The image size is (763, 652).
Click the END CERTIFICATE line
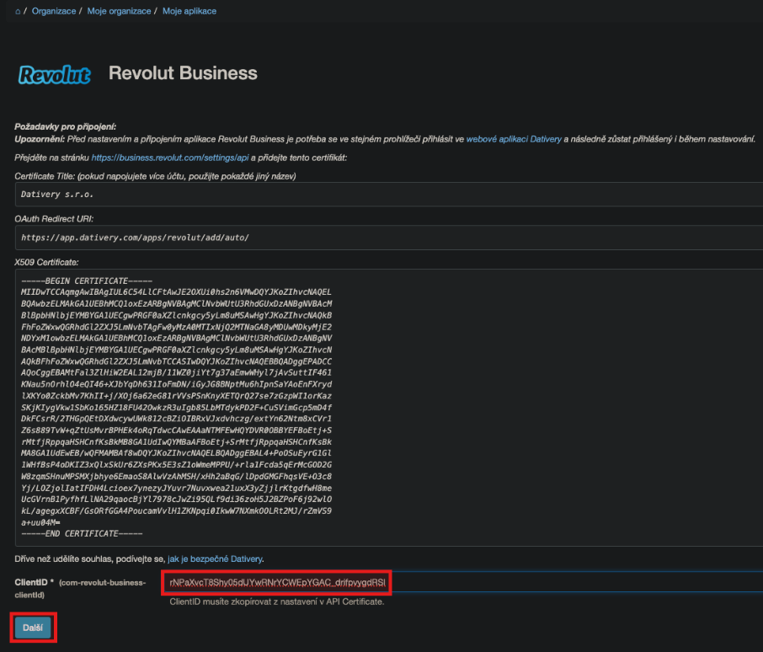point(82,534)
